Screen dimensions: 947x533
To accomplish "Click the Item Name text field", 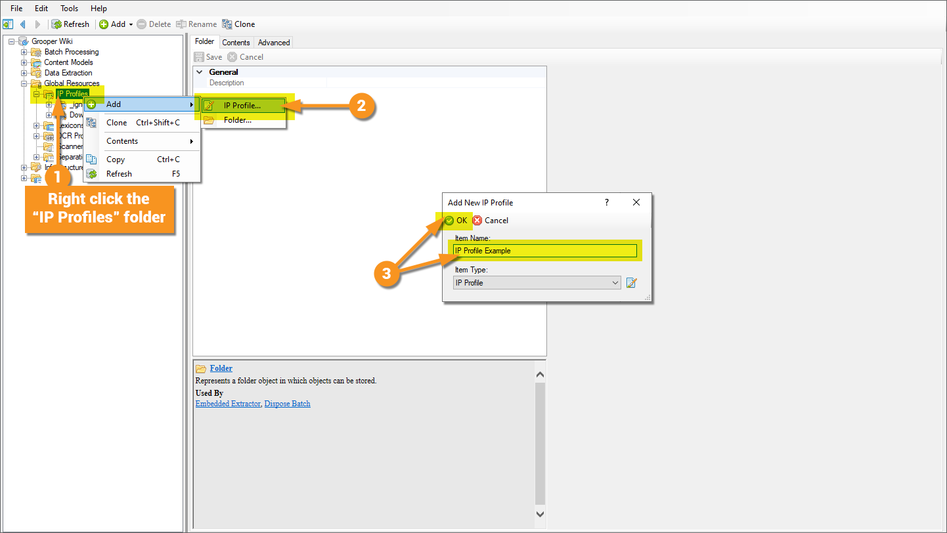I will [545, 251].
